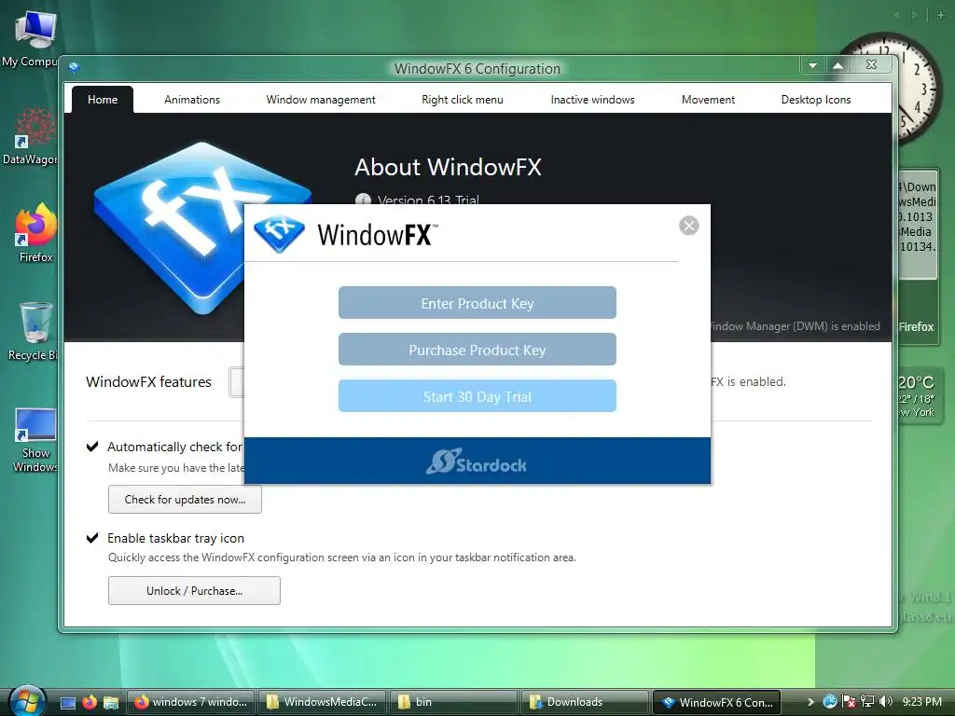The image size is (955, 716).
Task: Switch to the bin folder taskbar button
Action: tap(454, 702)
